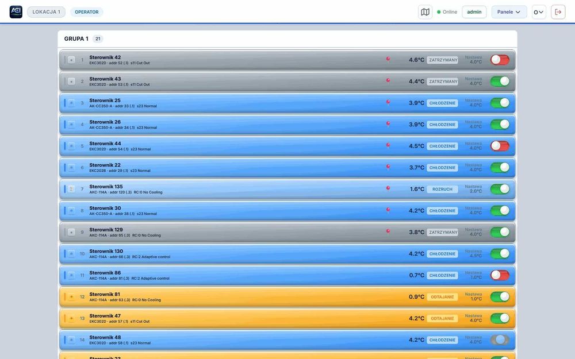Screen dimensions: 575x359
Task: Expand the O dropdown in the header
Action: (539, 12)
